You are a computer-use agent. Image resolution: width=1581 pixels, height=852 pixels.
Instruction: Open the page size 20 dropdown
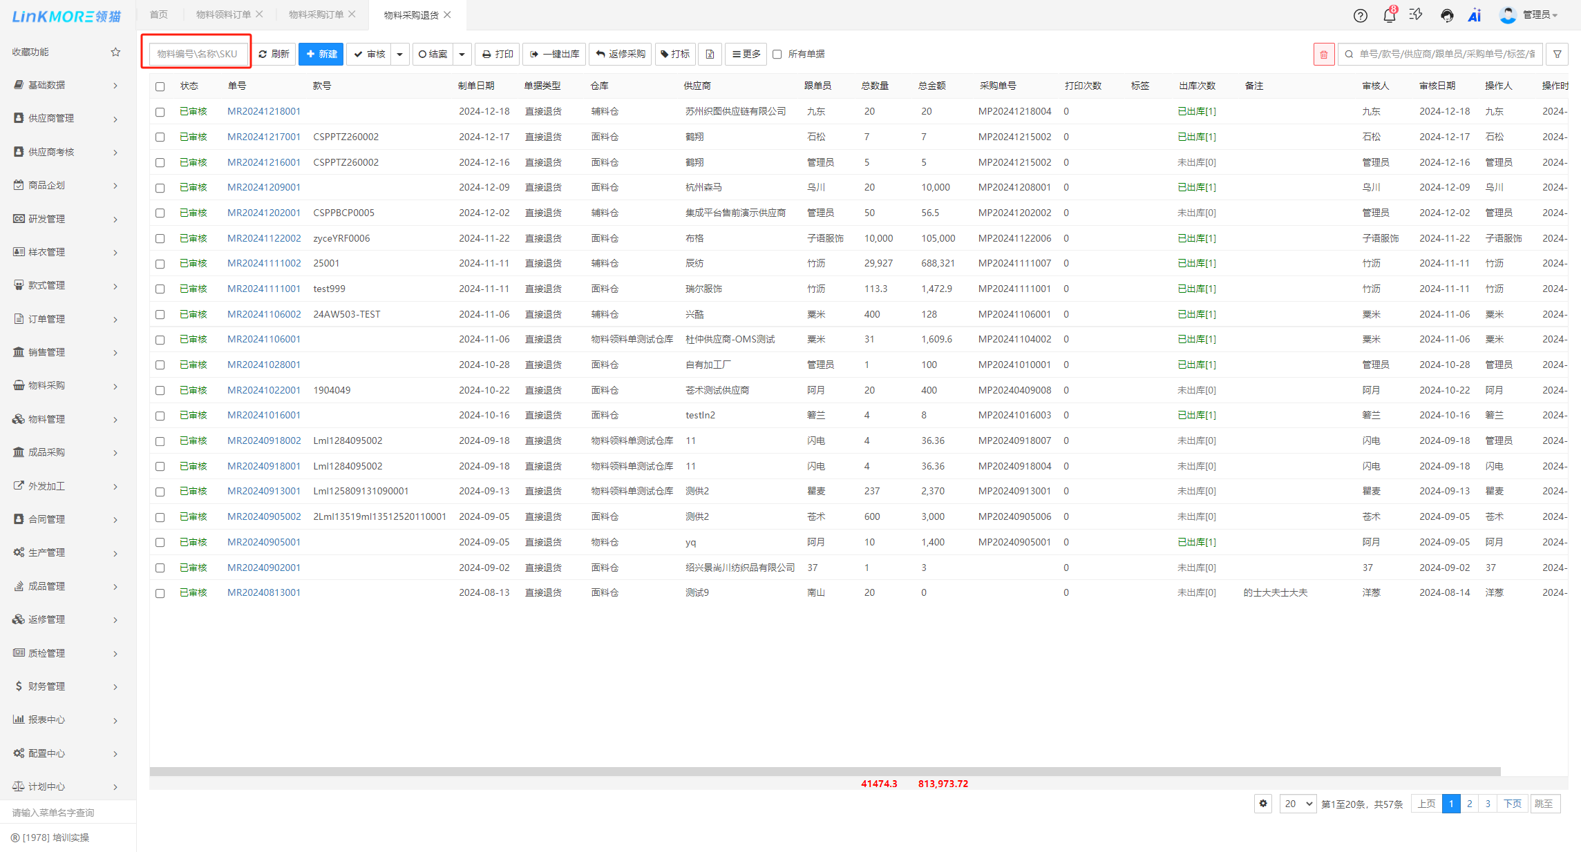(x=1297, y=804)
